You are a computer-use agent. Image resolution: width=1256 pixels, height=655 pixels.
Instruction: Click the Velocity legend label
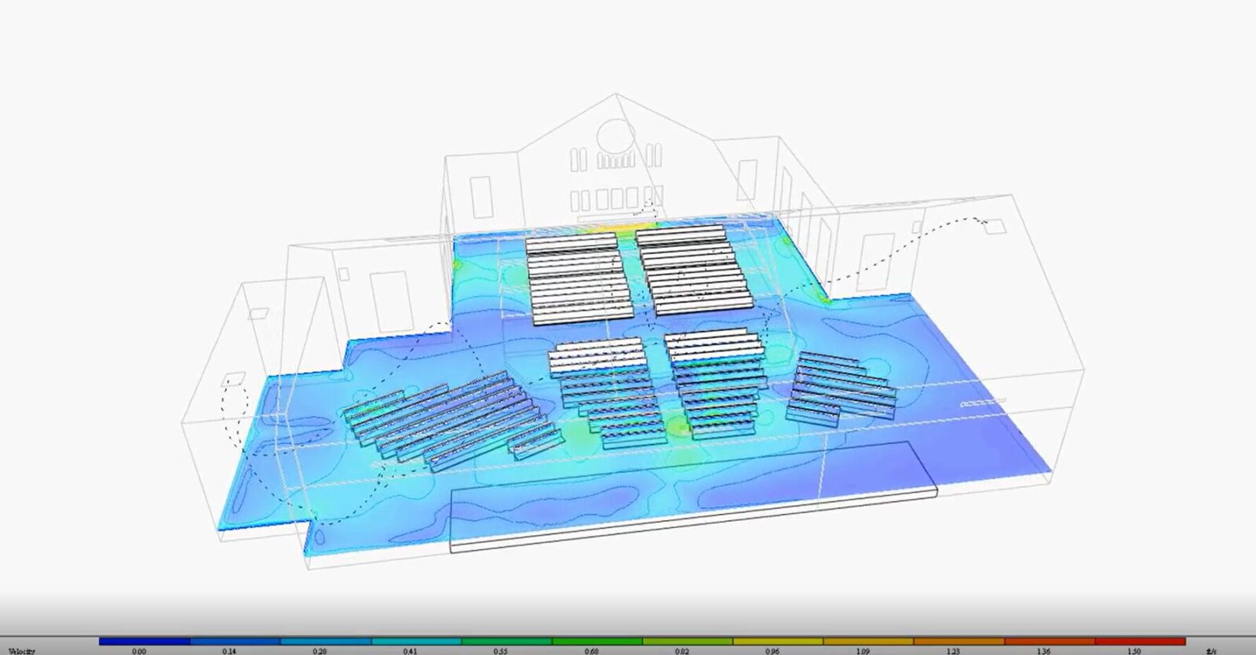pyautogui.click(x=22, y=651)
